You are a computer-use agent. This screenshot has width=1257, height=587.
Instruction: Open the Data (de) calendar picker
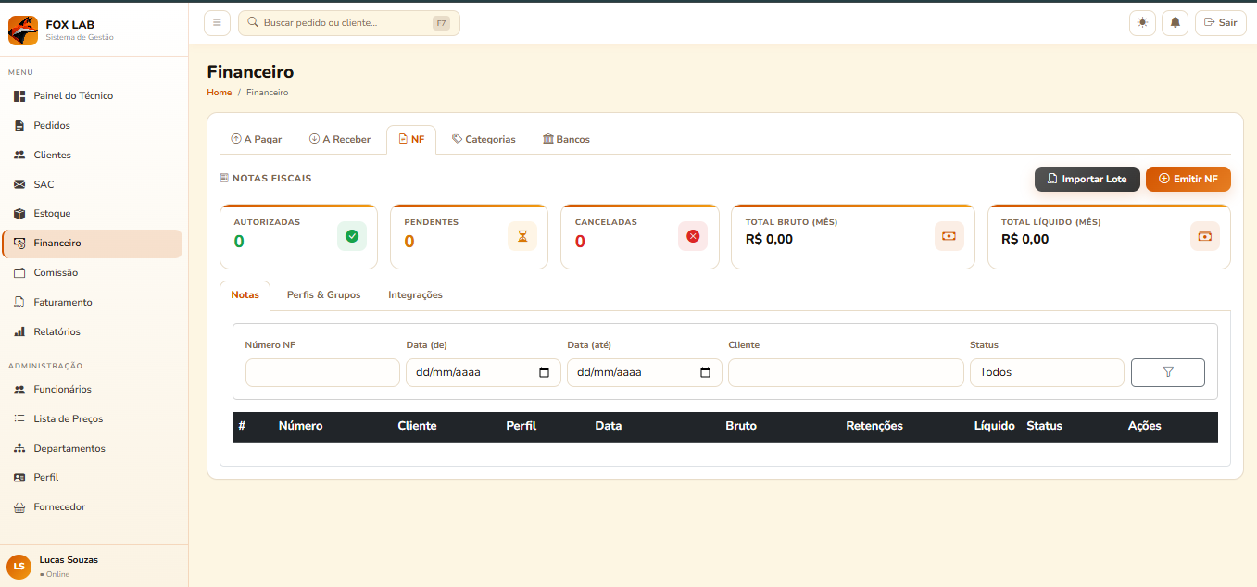[x=544, y=372]
